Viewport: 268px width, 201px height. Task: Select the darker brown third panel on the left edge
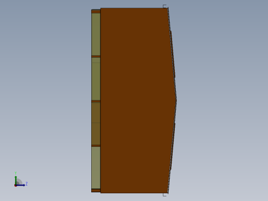pyautogui.click(x=96, y=124)
